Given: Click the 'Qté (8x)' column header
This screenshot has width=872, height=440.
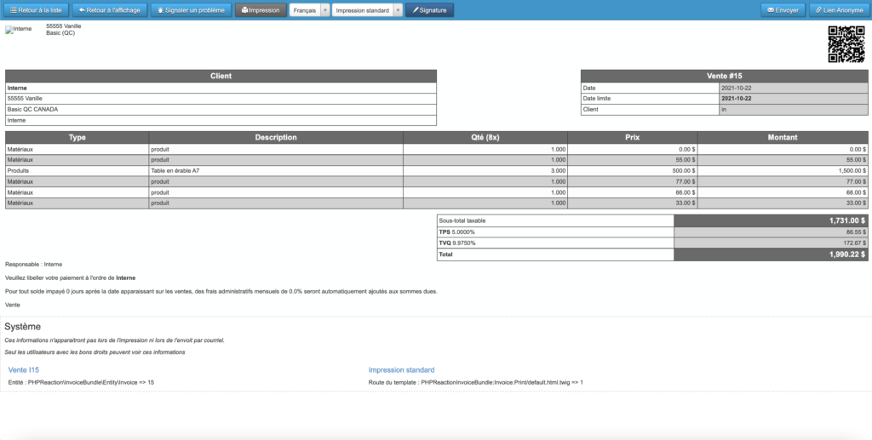Looking at the screenshot, I should point(485,137).
